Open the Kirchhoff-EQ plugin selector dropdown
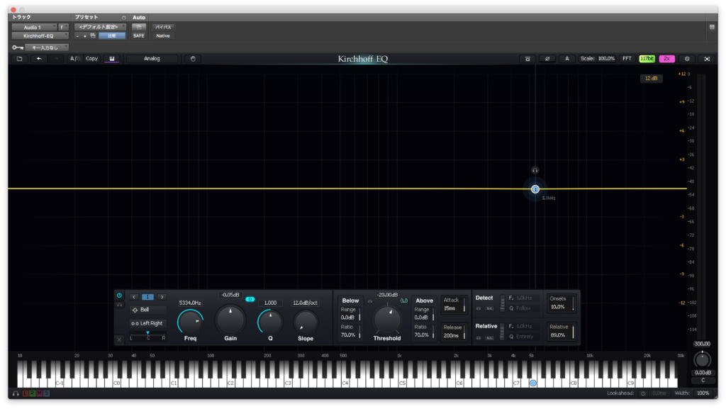The image size is (726, 409). [40, 35]
